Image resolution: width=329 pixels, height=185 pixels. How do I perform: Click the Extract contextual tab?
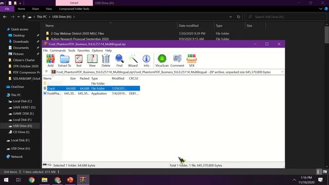tap(74, 3)
